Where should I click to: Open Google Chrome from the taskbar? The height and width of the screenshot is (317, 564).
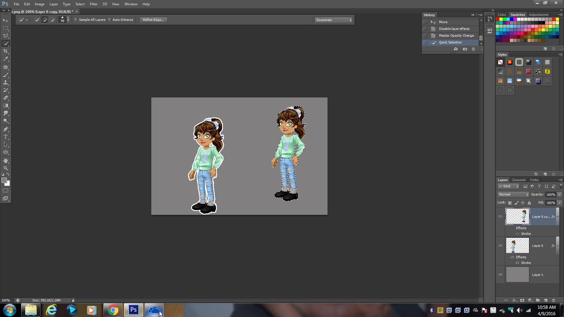coord(113,310)
